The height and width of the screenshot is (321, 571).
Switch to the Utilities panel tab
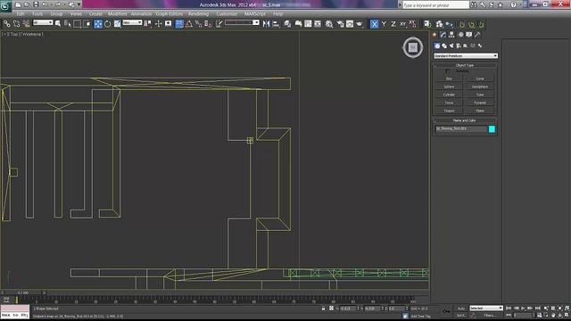[477, 35]
